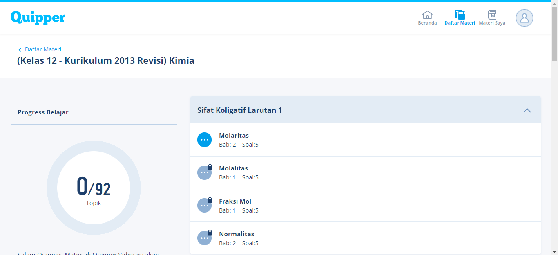Click the Daftar Materi nav label
The height and width of the screenshot is (255, 558).
(460, 23)
